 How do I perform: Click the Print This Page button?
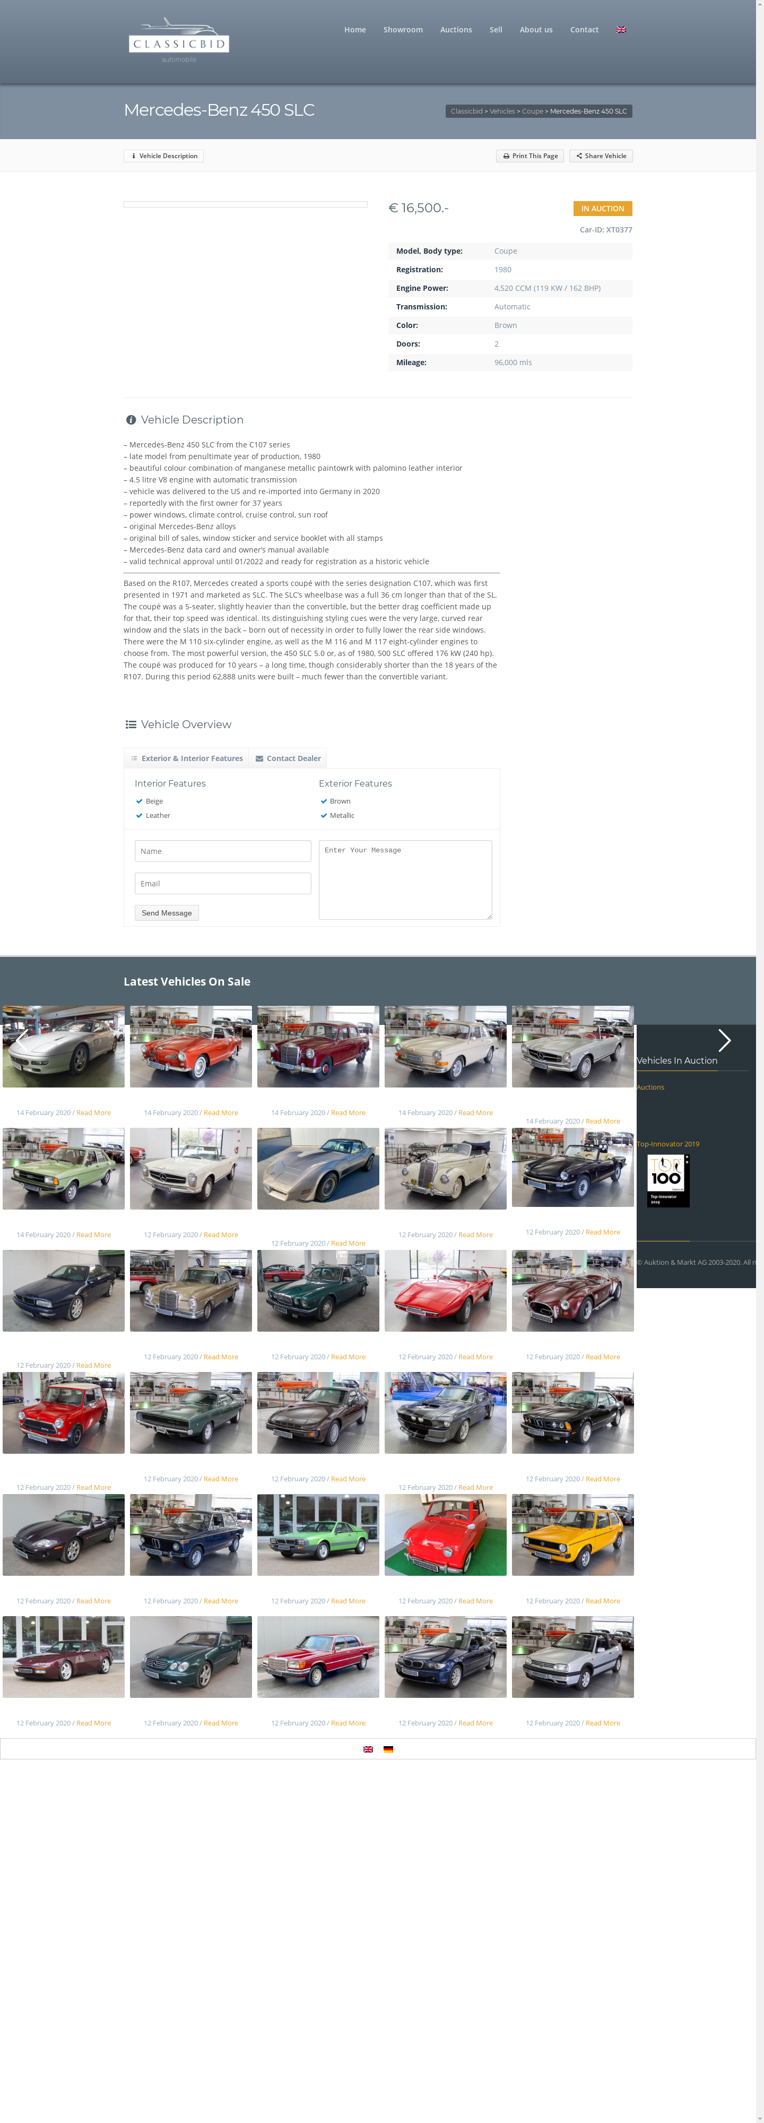point(530,156)
